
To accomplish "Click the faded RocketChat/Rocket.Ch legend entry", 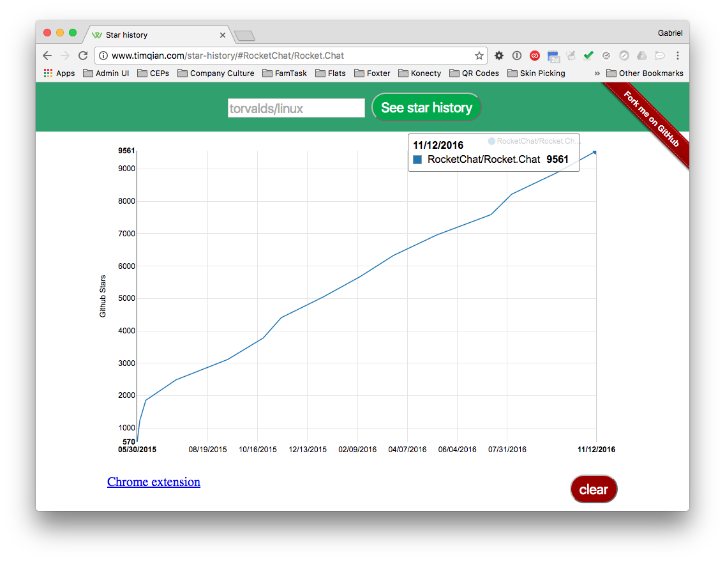I will tap(534, 141).
